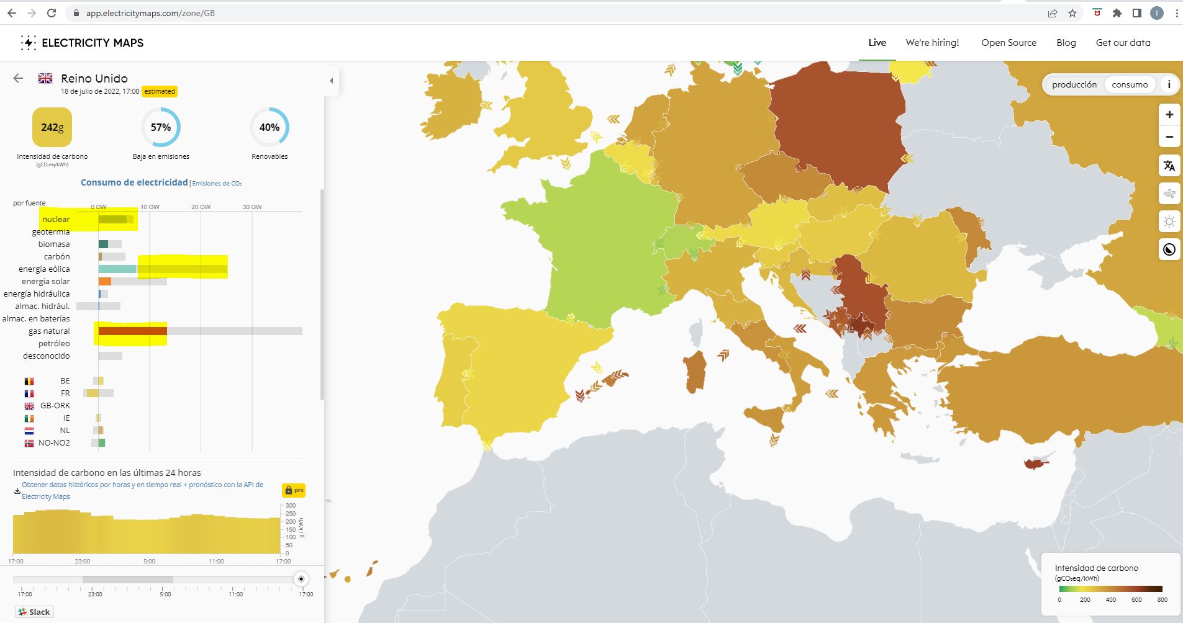Image resolution: width=1183 pixels, height=623 pixels.
Task: Select the energía hidráulica source row
Action: point(153,294)
